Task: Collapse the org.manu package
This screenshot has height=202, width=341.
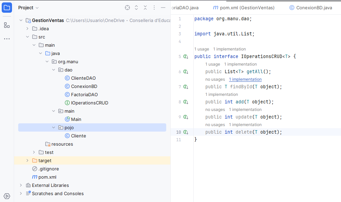Action: [x=47, y=62]
